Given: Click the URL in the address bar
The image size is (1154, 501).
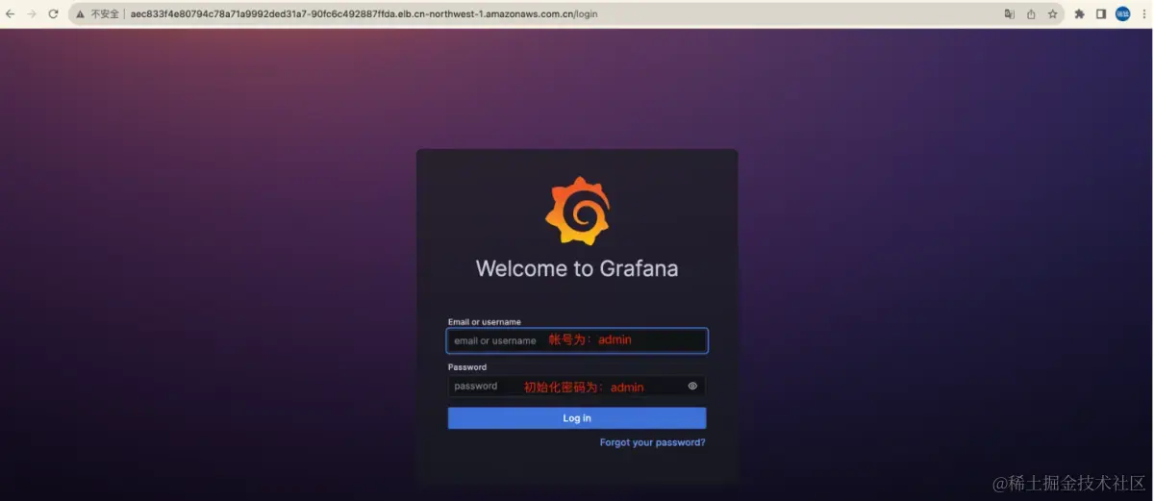Looking at the screenshot, I should point(364,14).
